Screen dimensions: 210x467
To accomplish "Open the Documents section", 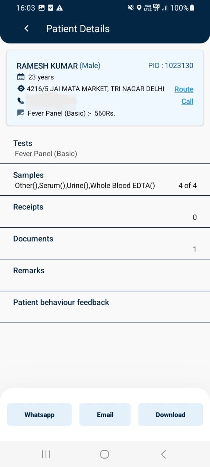I will [x=105, y=243].
